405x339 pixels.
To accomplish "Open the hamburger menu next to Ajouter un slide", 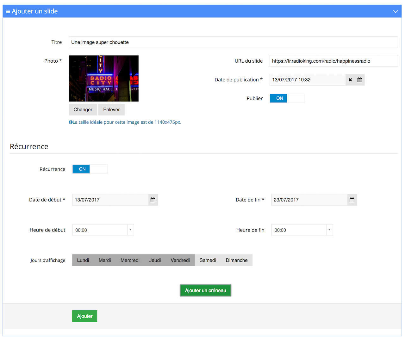I will click(8, 11).
